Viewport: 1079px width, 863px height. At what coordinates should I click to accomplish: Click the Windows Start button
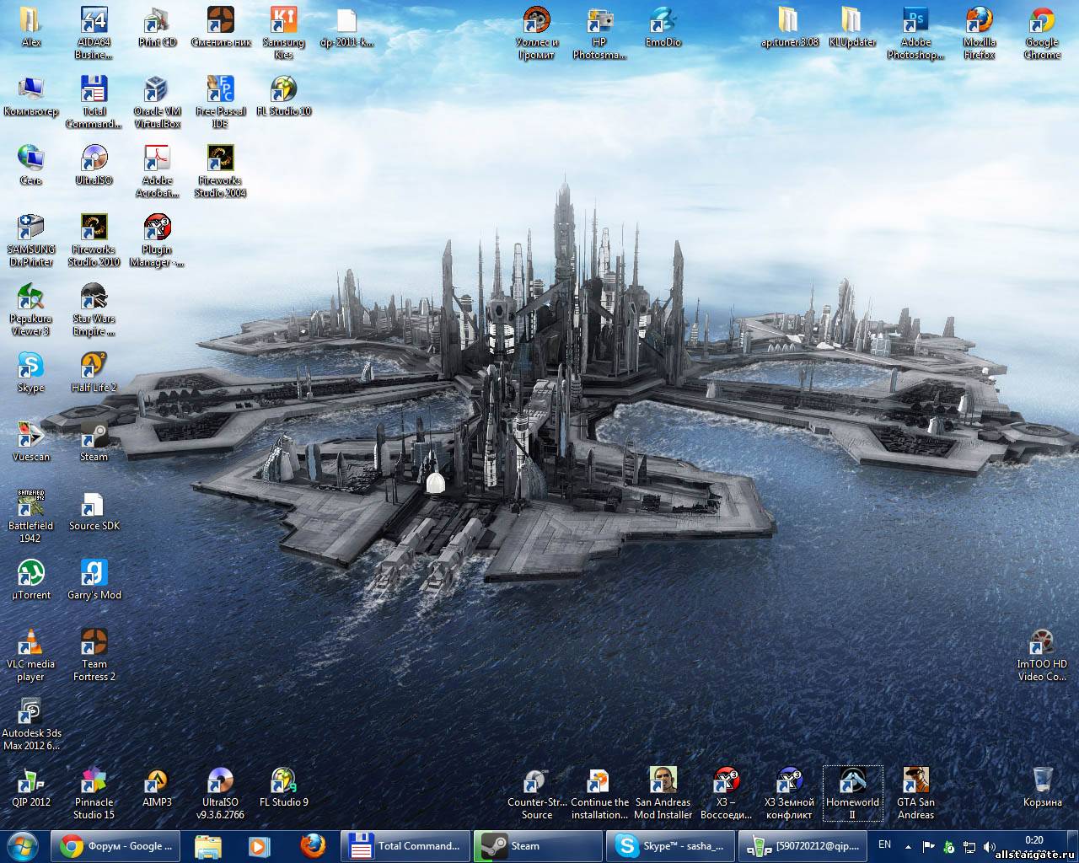(x=23, y=845)
